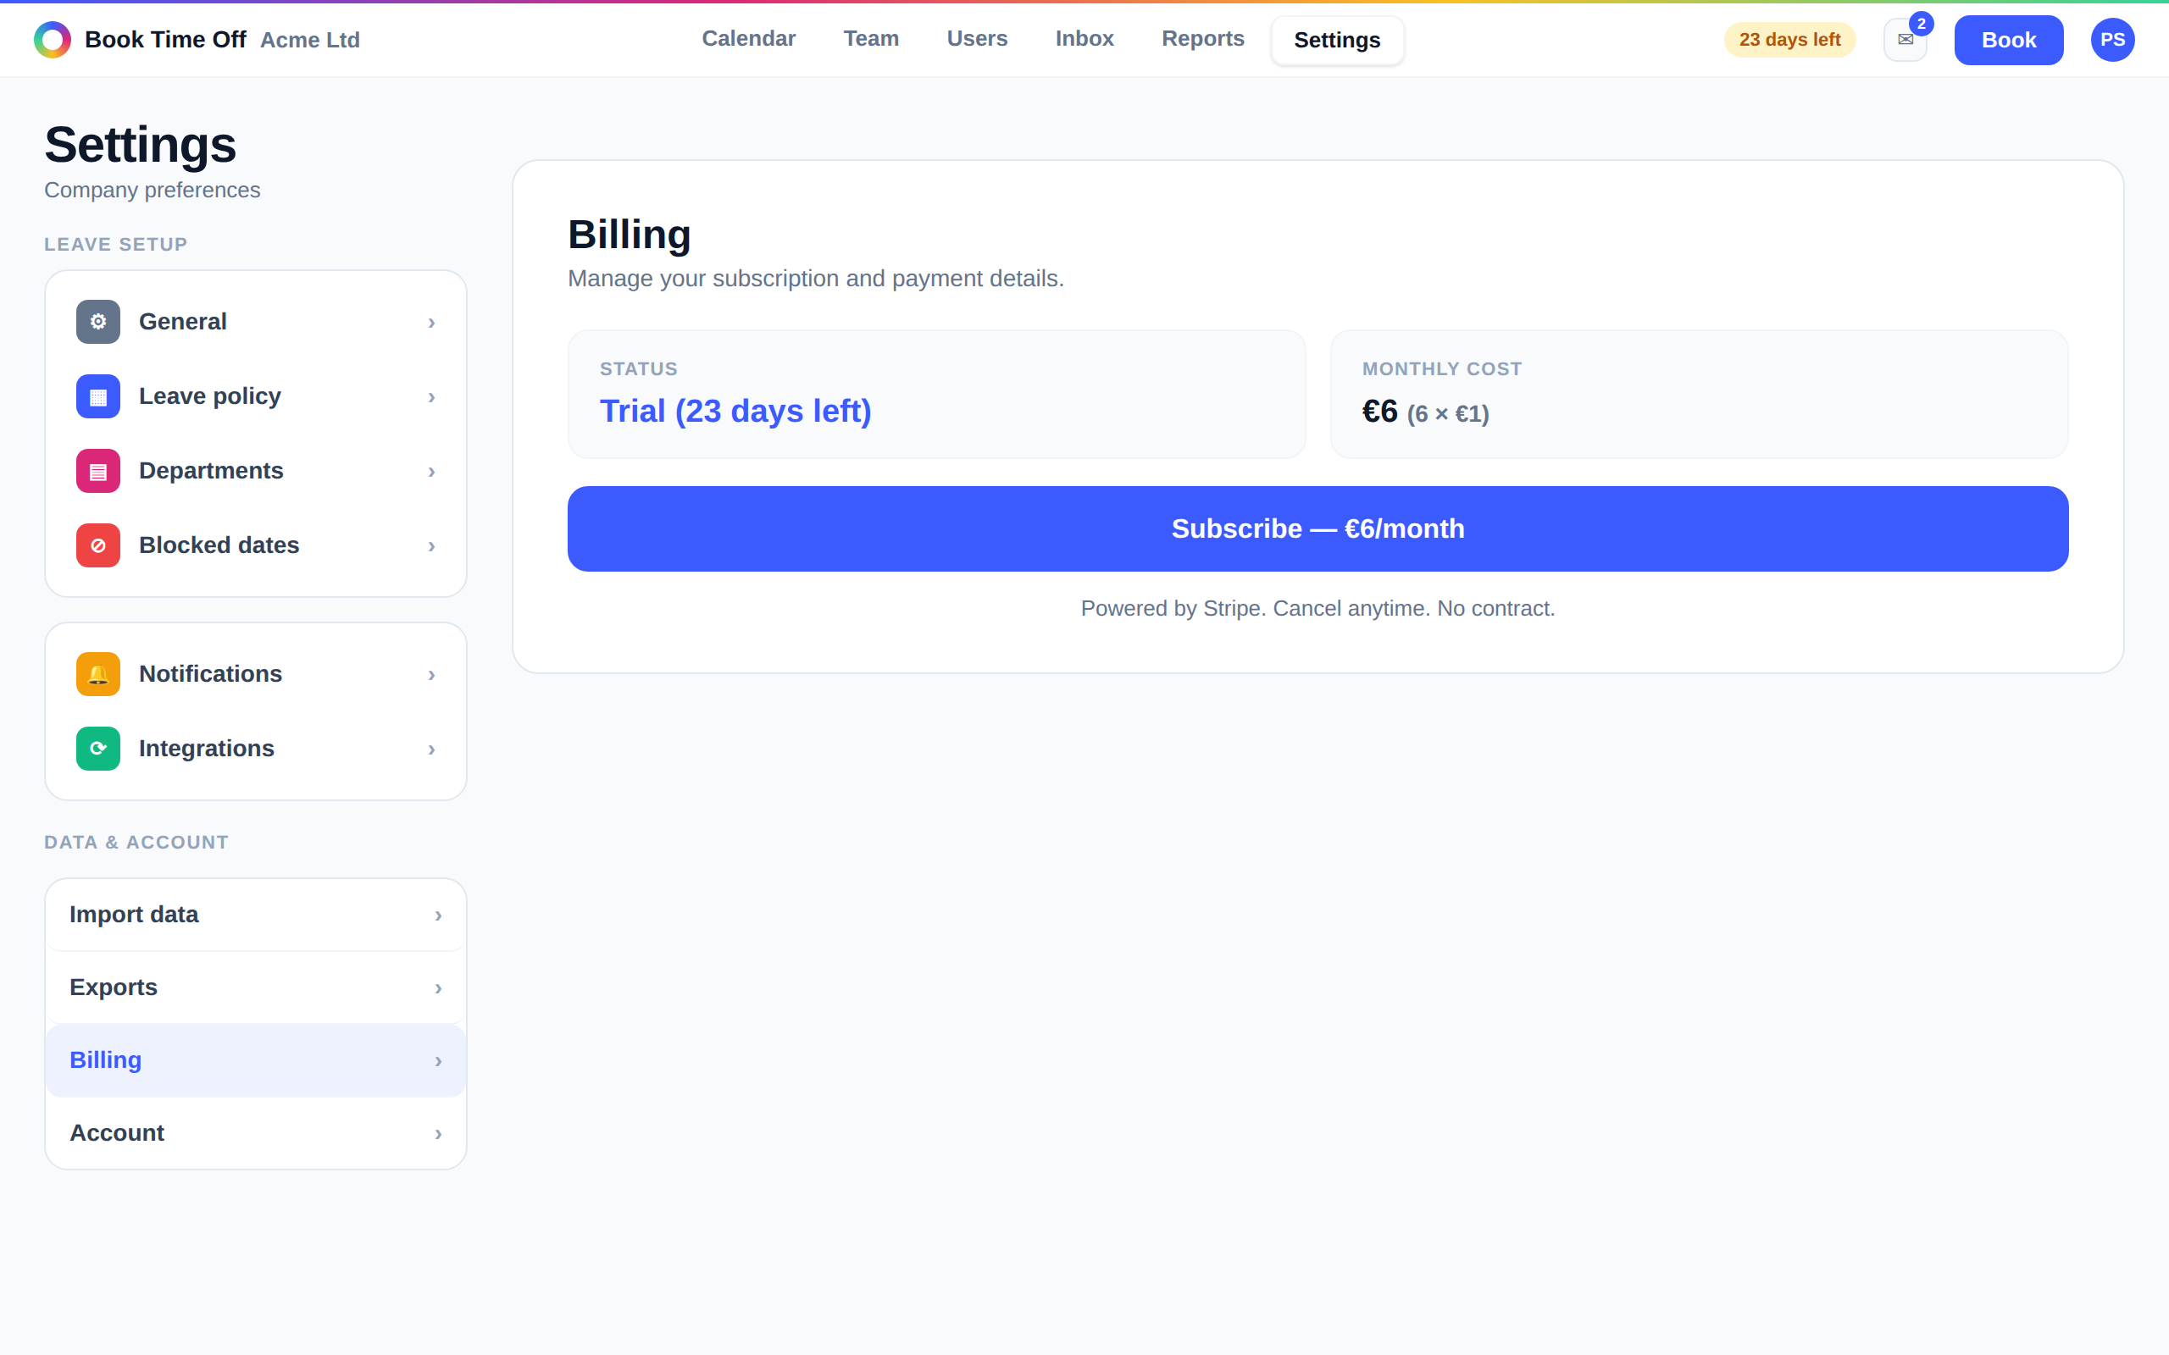This screenshot has height=1355, width=2169.
Task: Expand the Exports row chevron
Action: [438, 987]
